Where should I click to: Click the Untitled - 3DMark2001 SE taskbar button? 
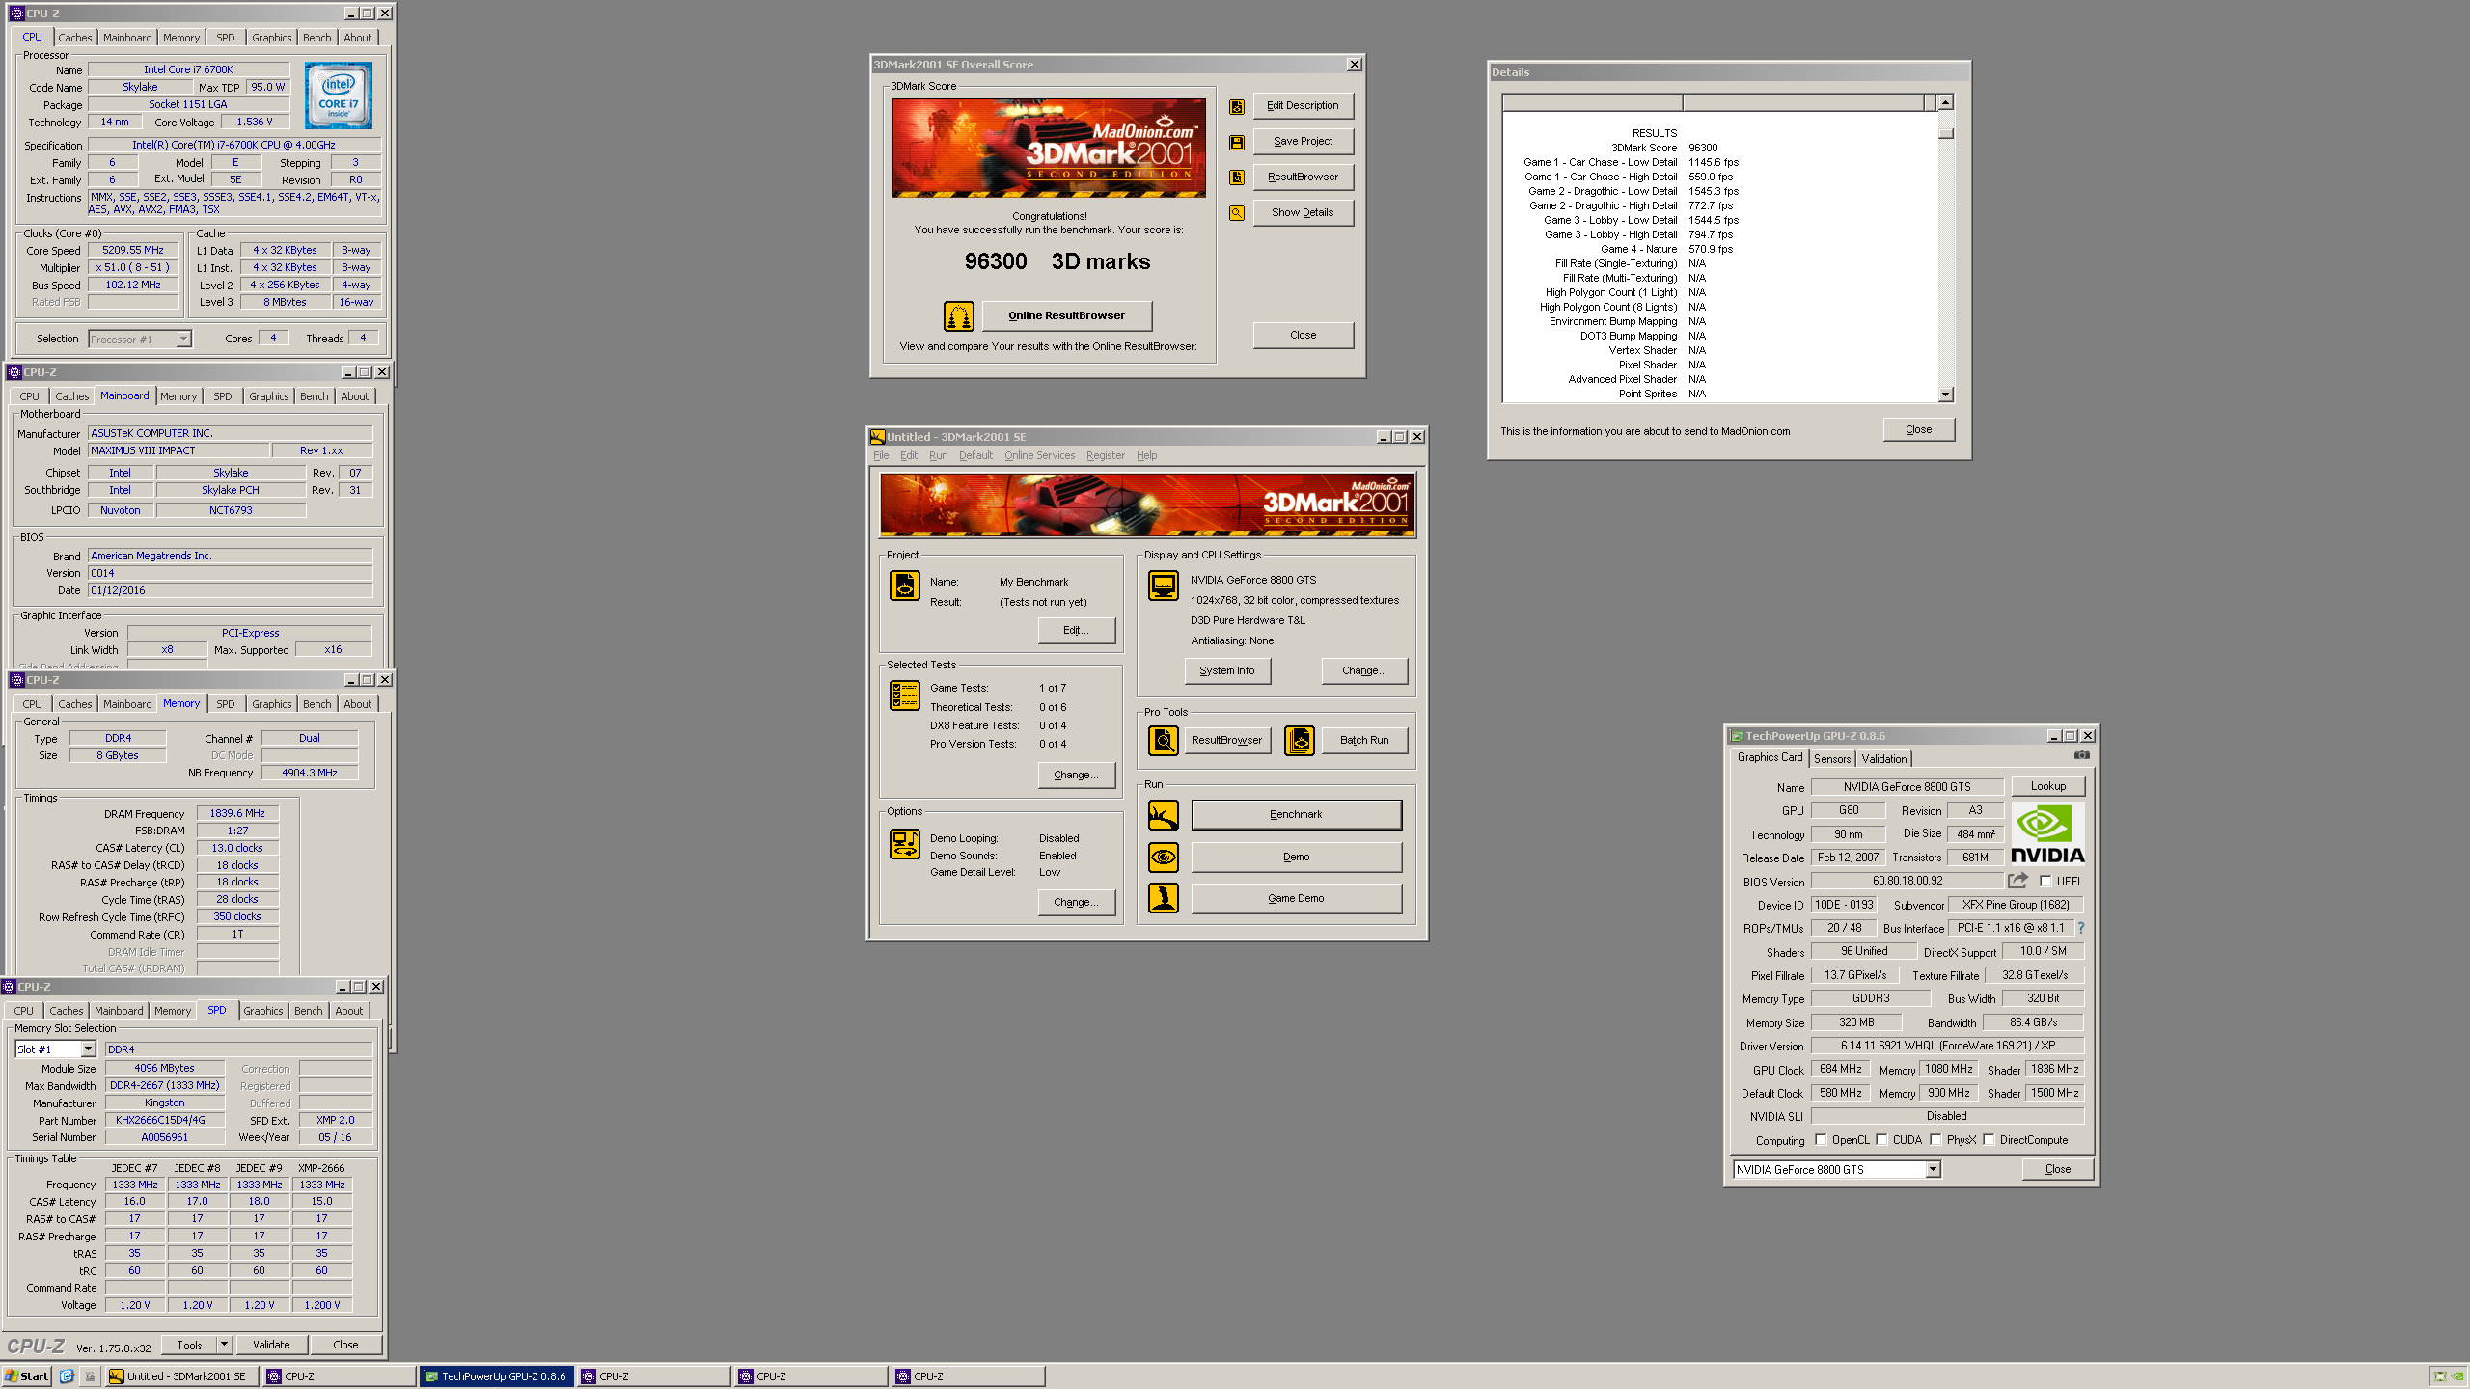coord(181,1376)
